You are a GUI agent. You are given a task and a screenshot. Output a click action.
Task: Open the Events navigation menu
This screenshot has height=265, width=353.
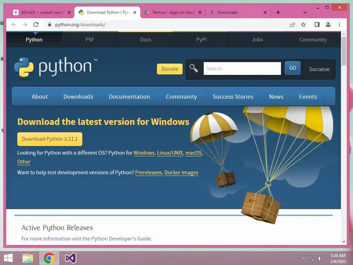[308, 97]
